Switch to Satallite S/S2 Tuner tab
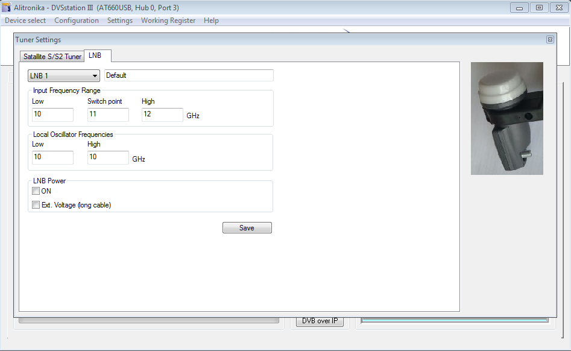This screenshot has height=351, width=571. 52,57
